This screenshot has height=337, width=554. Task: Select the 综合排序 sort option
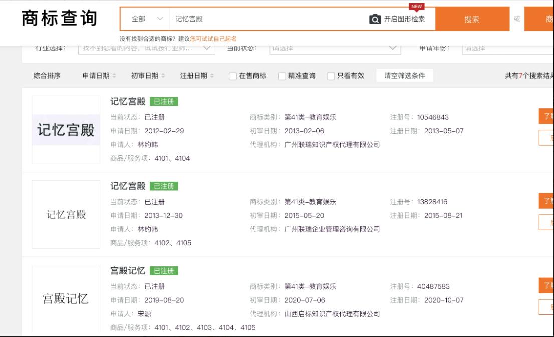tap(48, 76)
